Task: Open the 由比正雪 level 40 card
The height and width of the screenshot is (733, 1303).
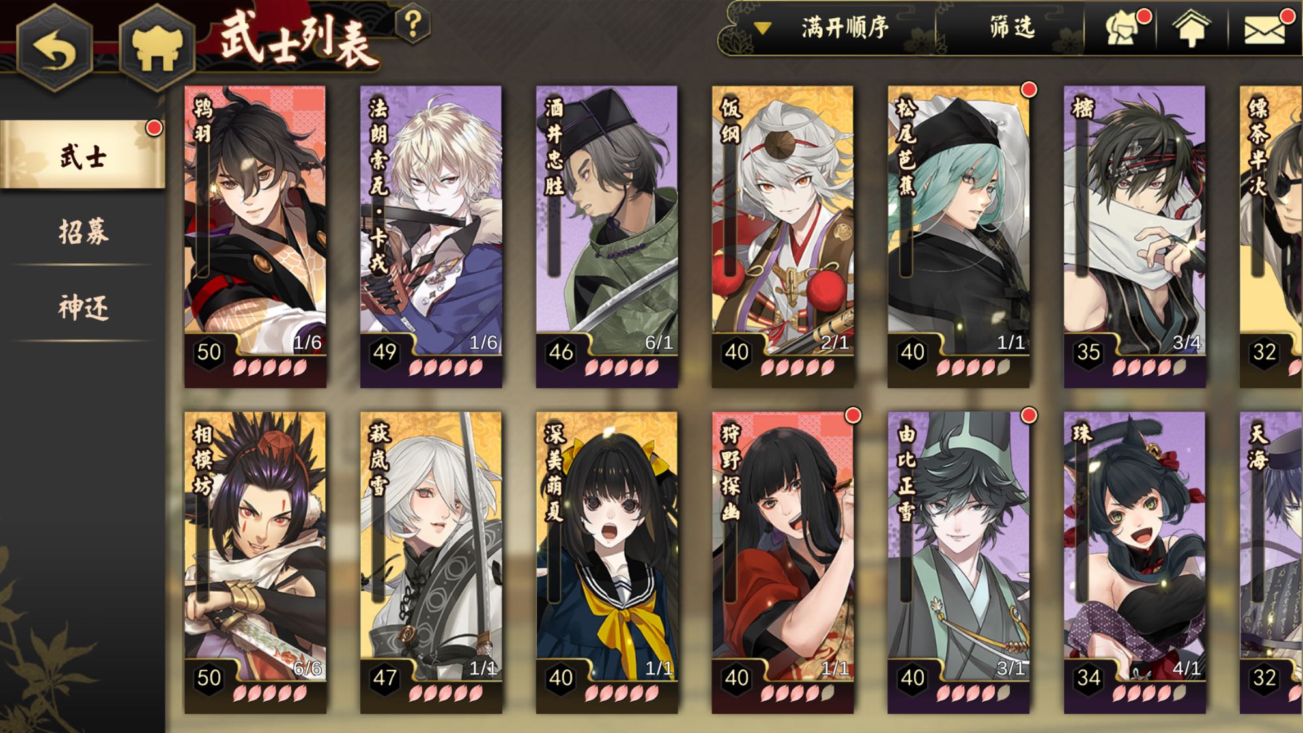Action: [x=959, y=562]
